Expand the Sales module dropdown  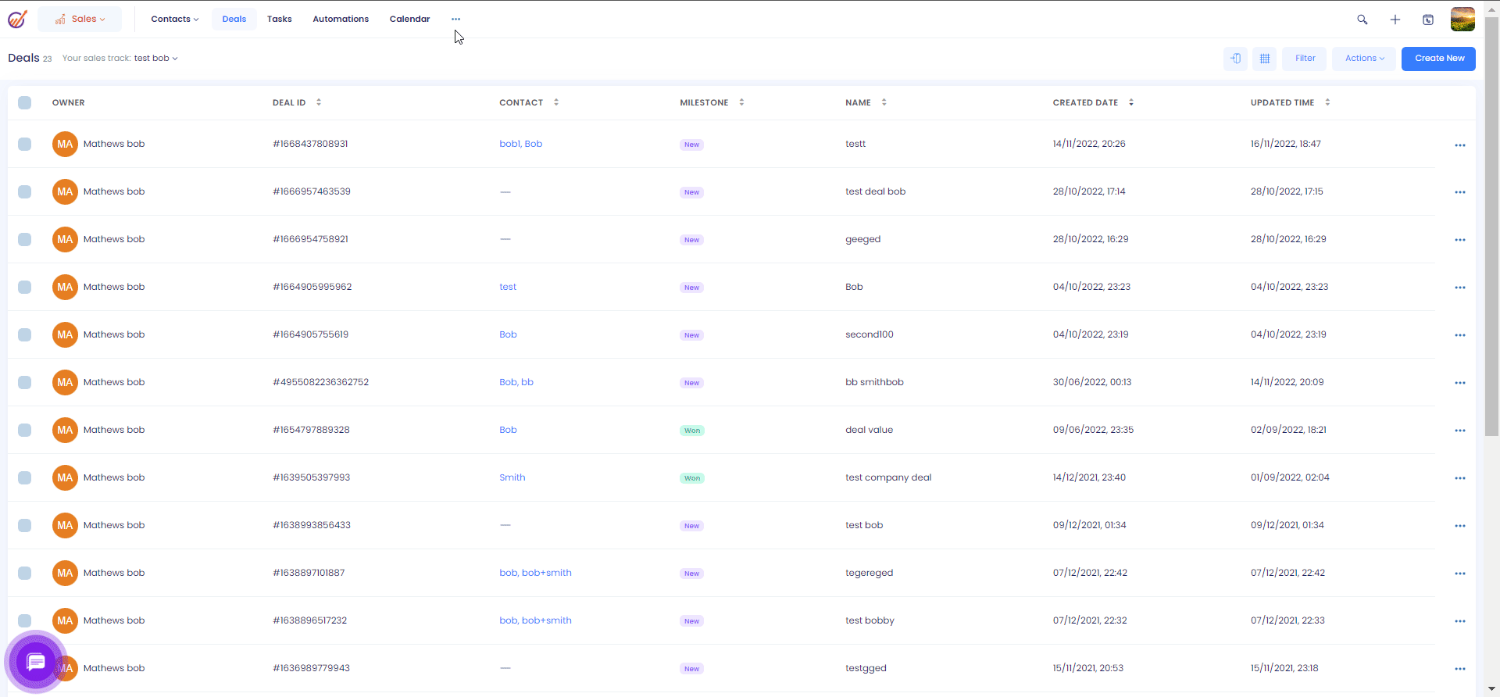coord(80,19)
